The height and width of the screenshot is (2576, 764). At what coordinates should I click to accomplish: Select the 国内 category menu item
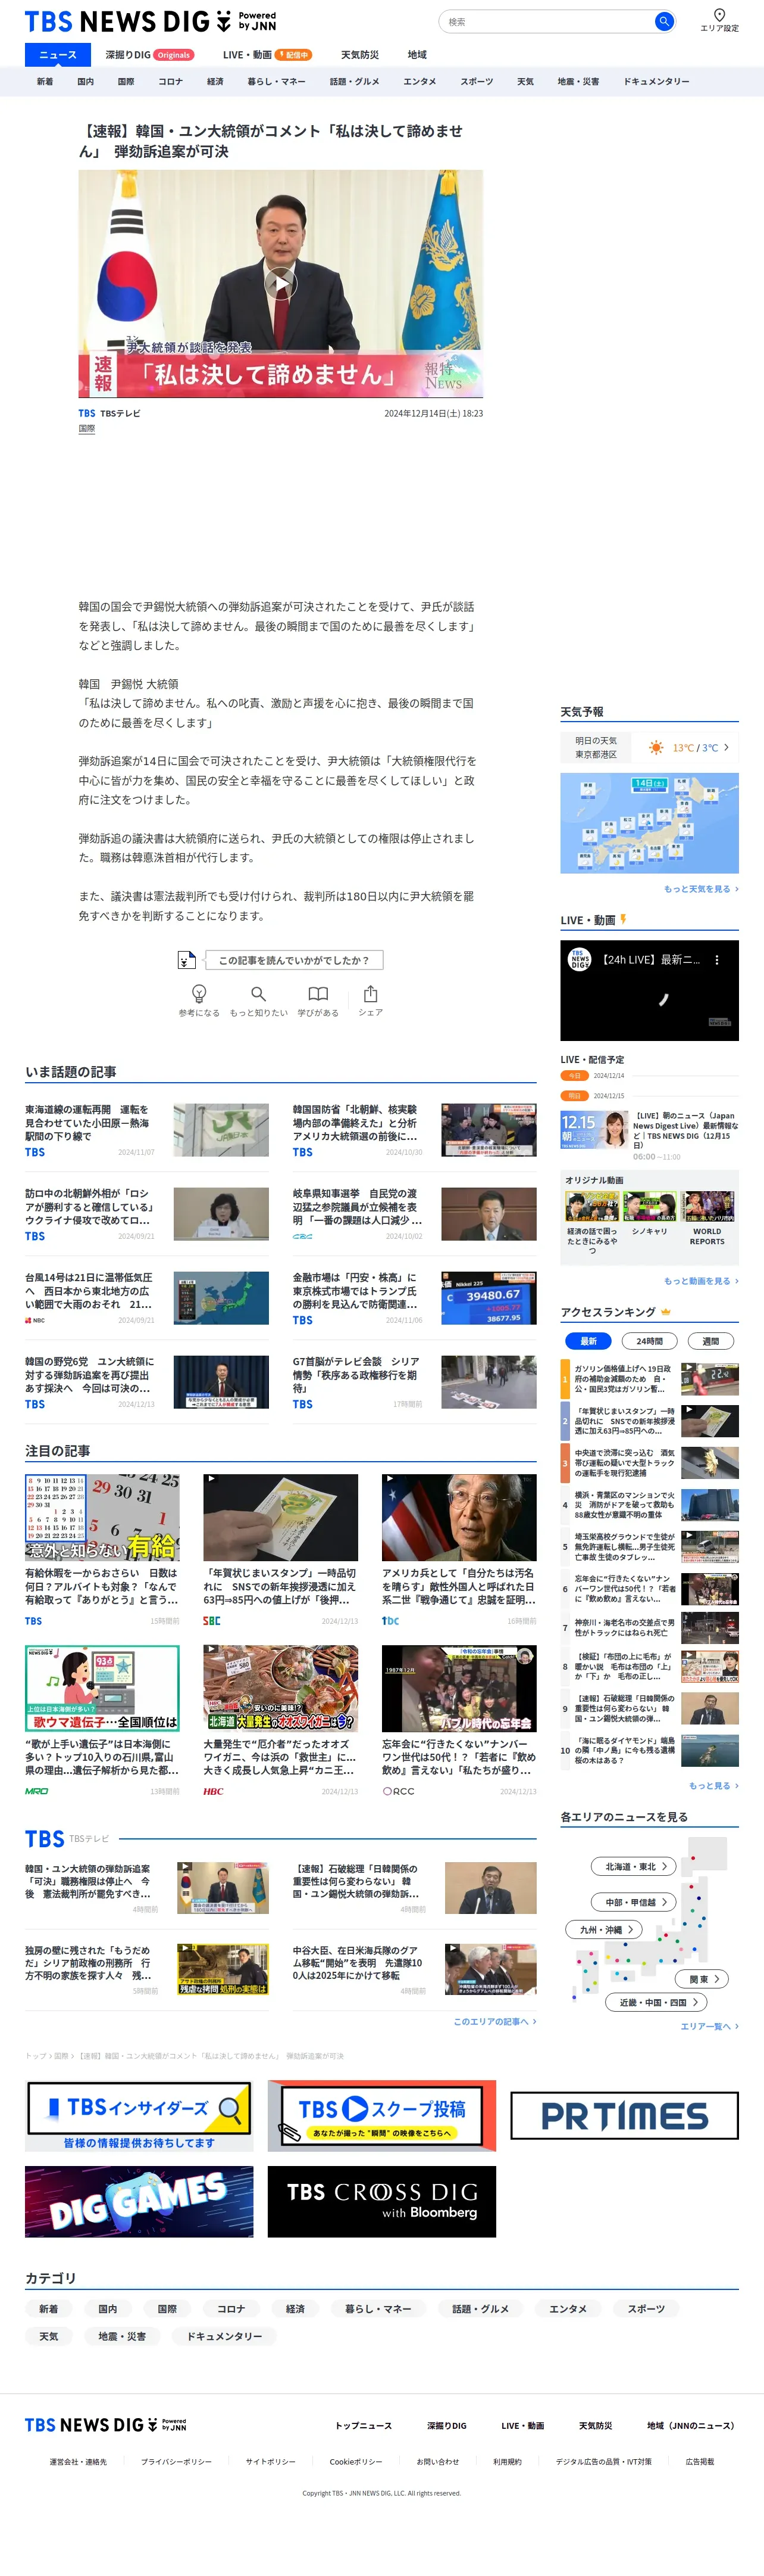85,81
